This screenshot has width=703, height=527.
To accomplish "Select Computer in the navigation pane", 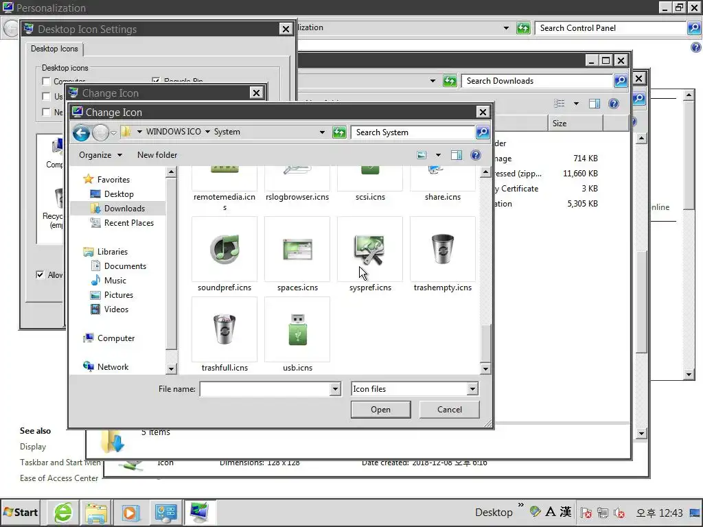I will coord(115,338).
